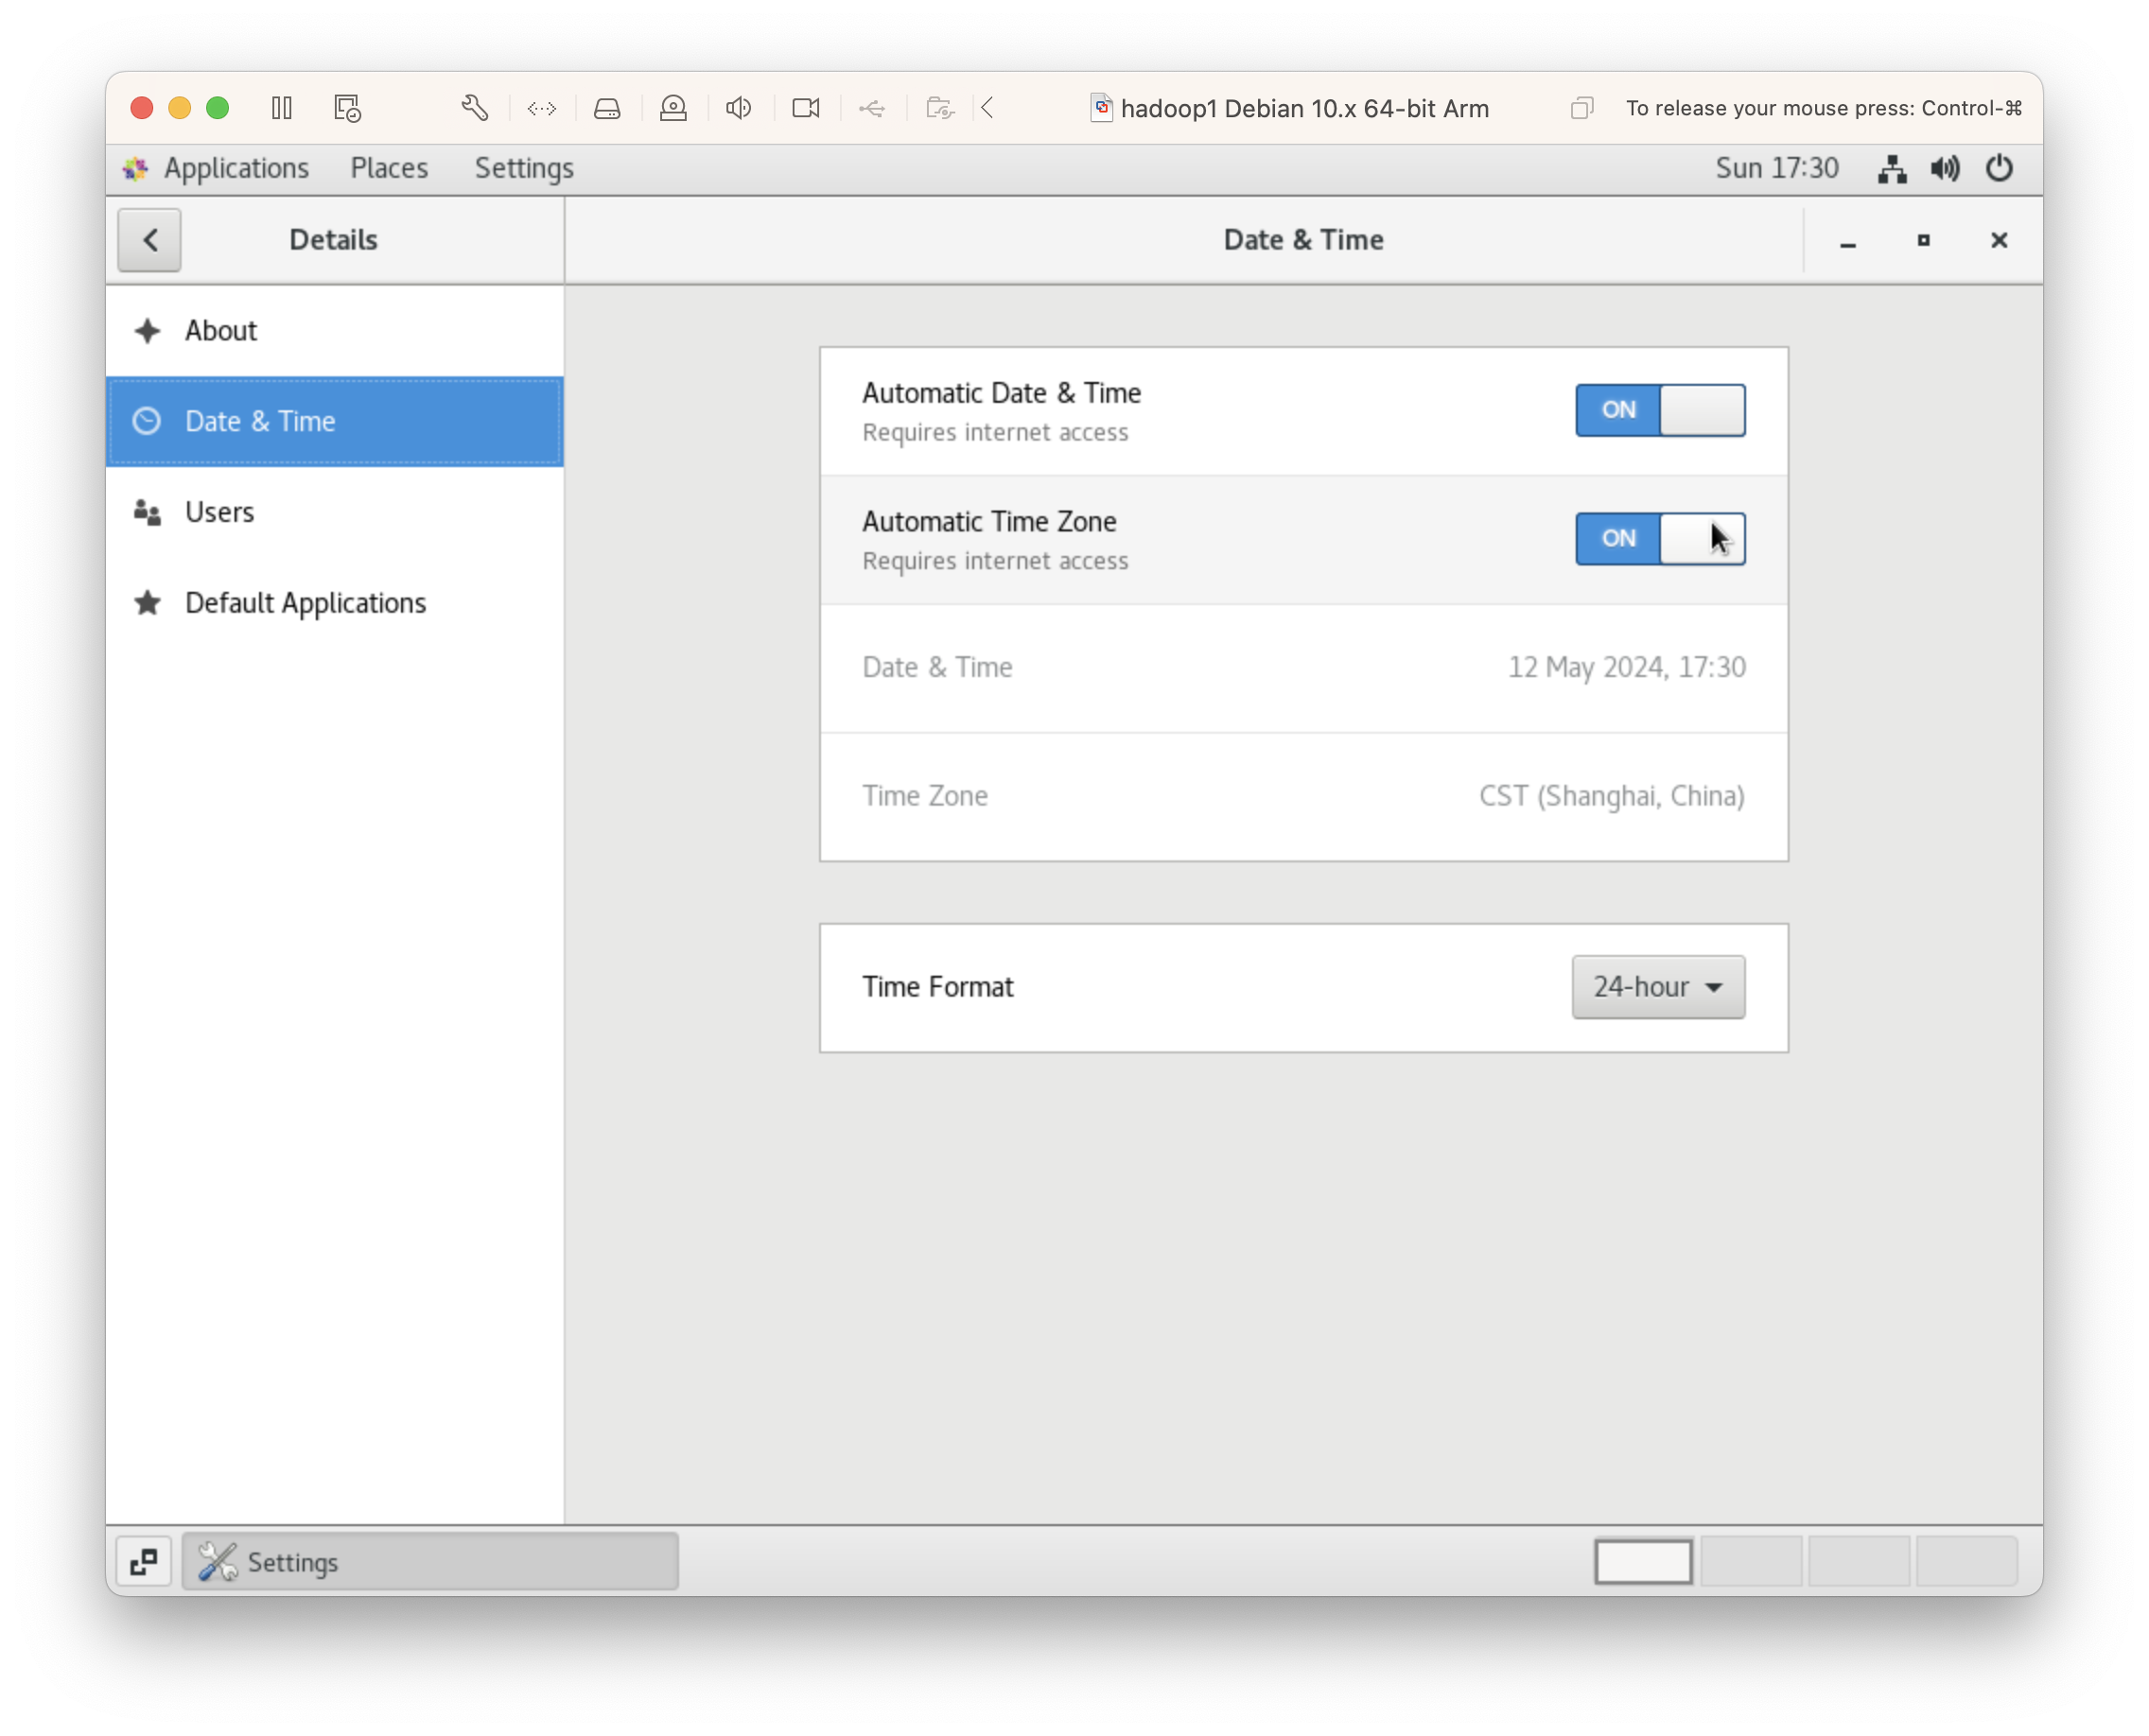This screenshot has height=1736, width=2149.
Task: Switch to the first workspace in the pager
Action: click(x=1643, y=1562)
